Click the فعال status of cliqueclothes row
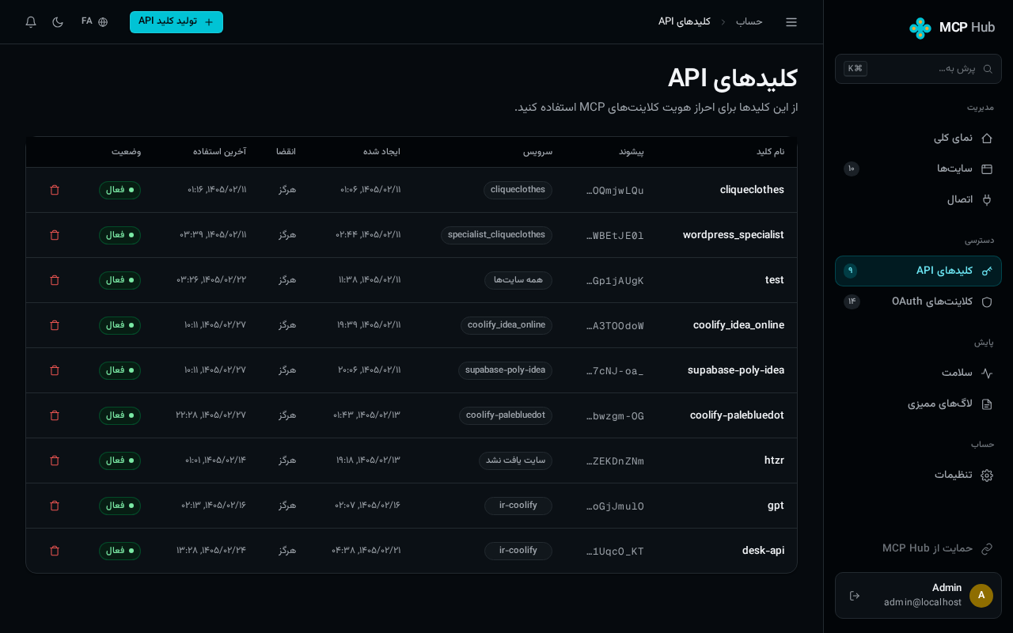Viewport: 1013px width, 633px height. (120, 190)
